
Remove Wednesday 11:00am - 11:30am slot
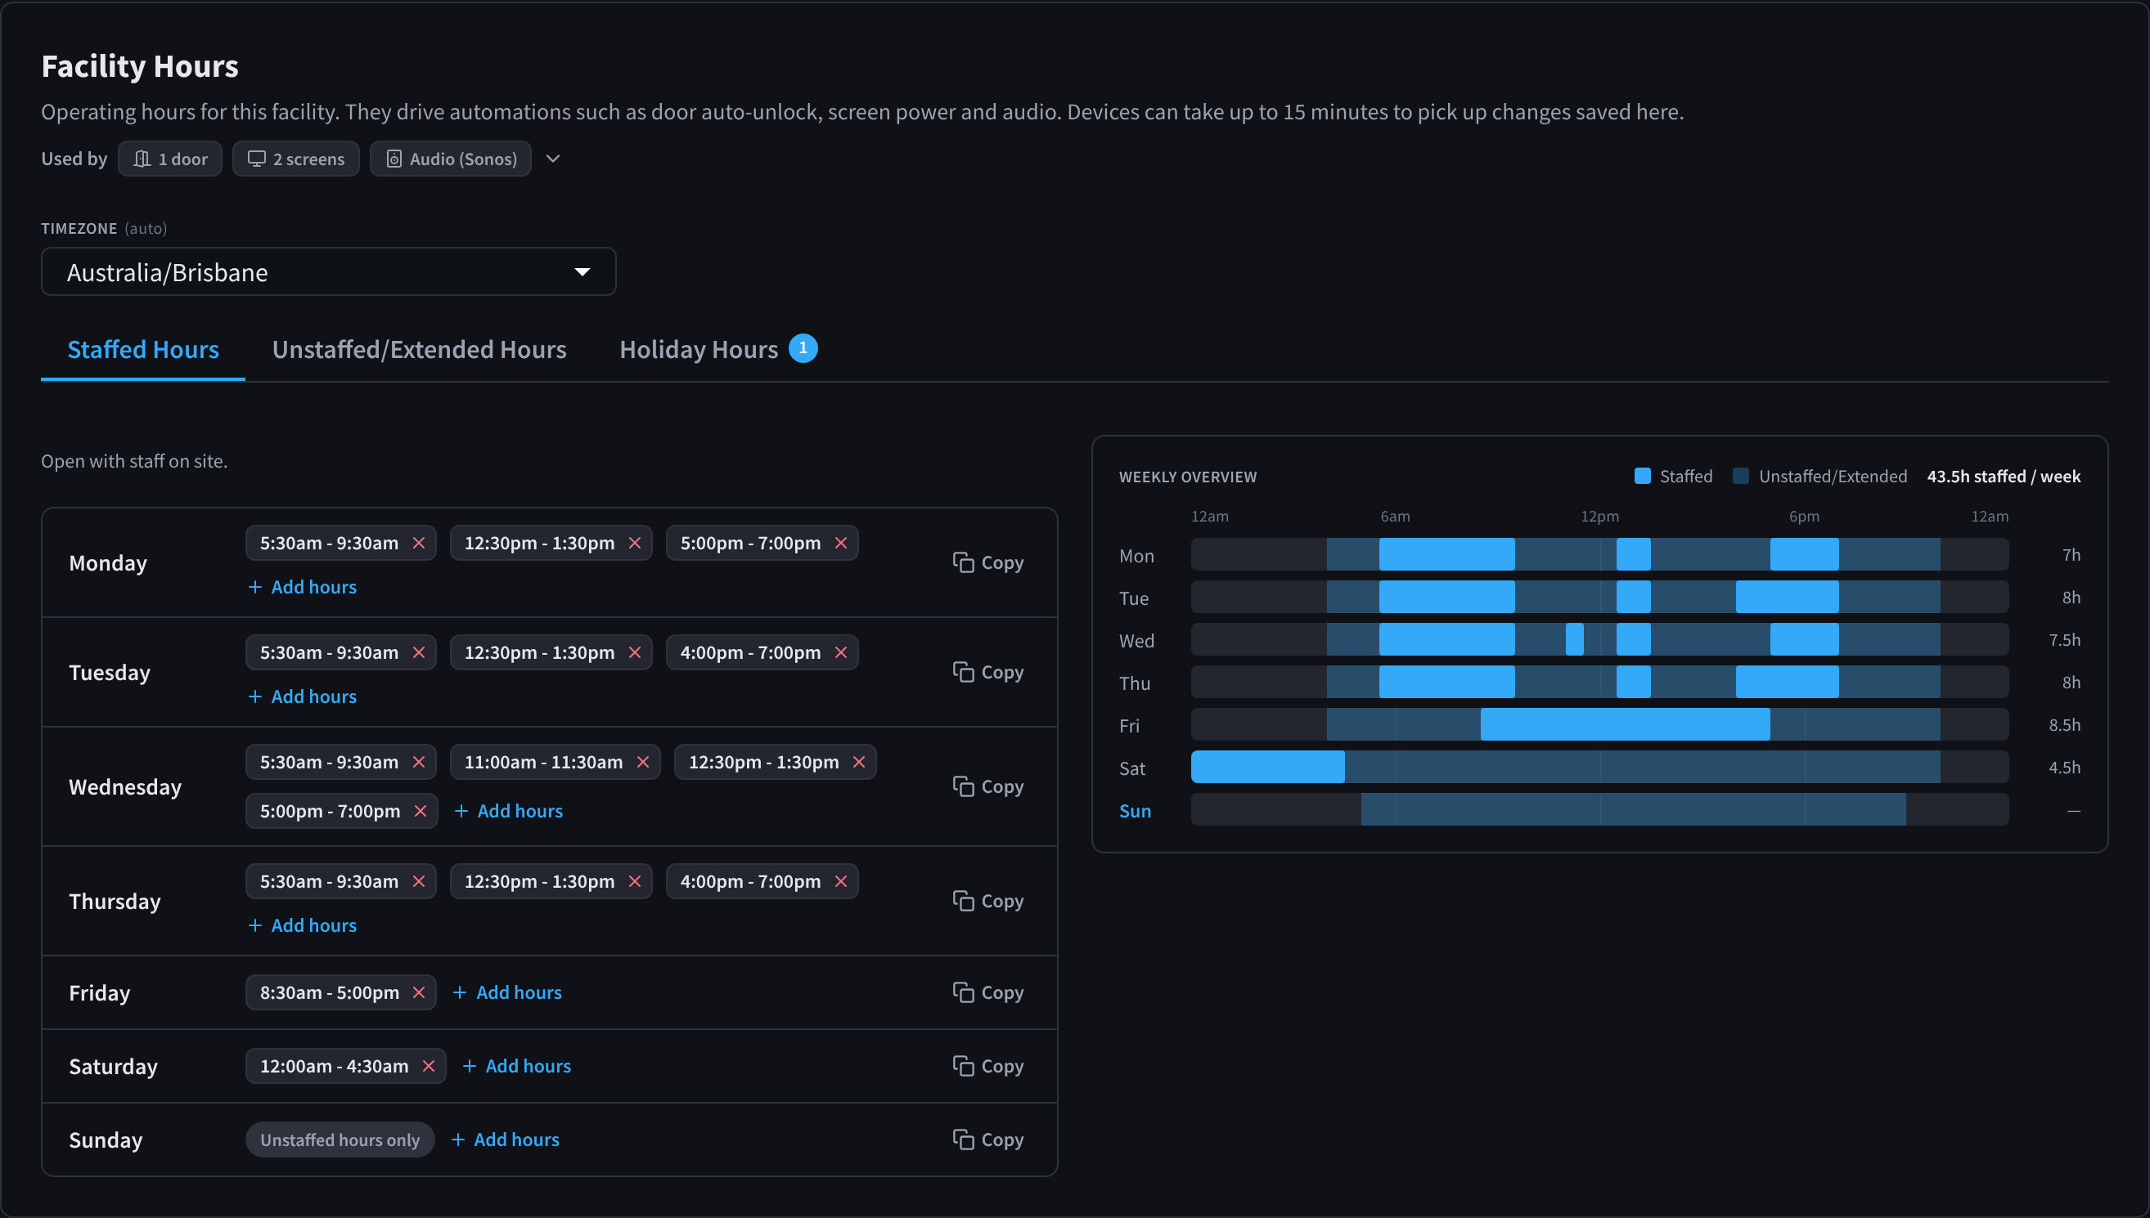[x=643, y=762]
